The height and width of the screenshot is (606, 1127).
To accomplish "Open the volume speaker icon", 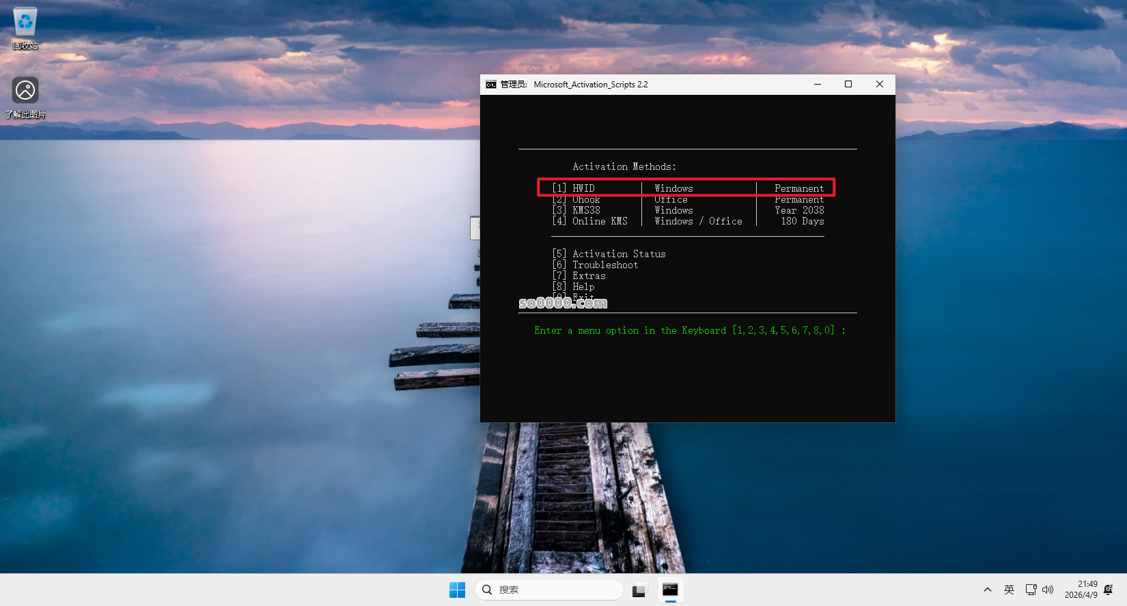I will coord(1048,590).
